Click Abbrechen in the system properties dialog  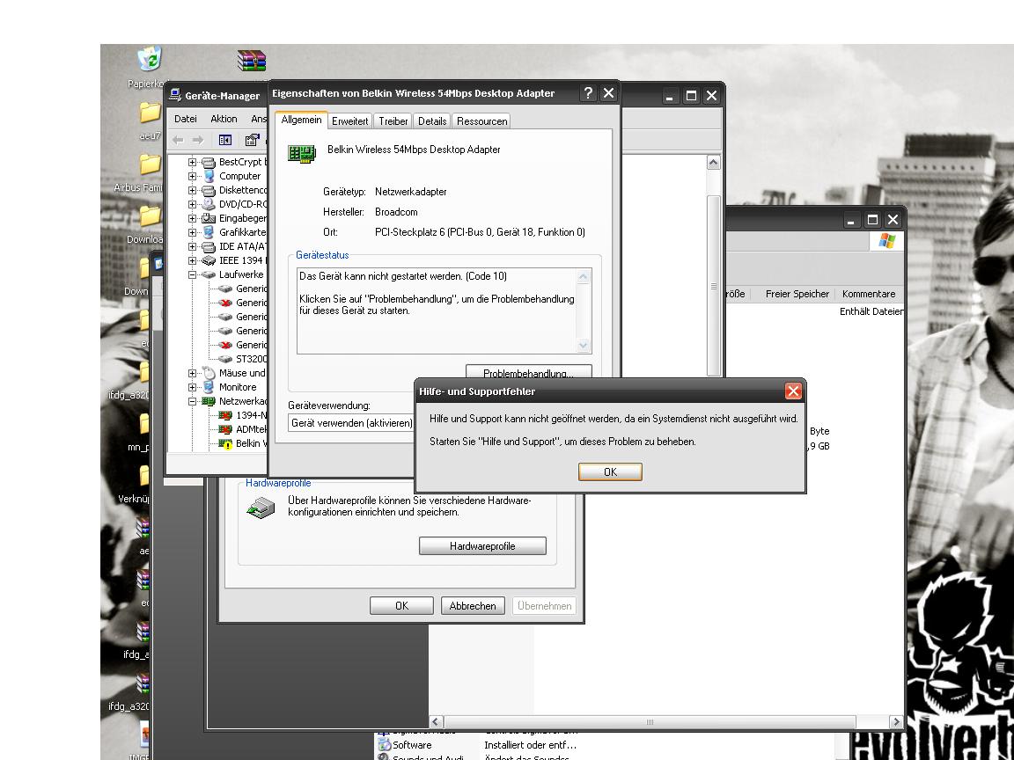coord(473,605)
